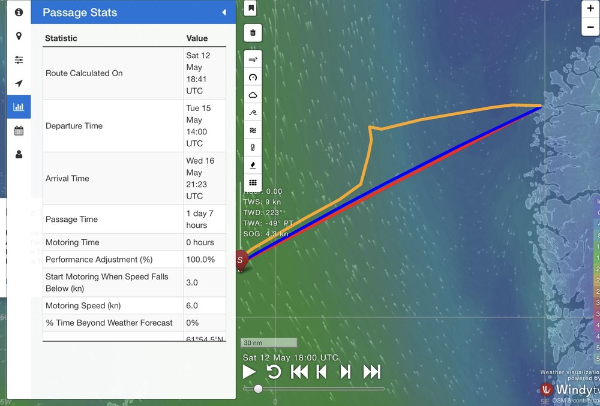Zoom in on the map
The height and width of the screenshot is (406, 600).
(590, 8)
